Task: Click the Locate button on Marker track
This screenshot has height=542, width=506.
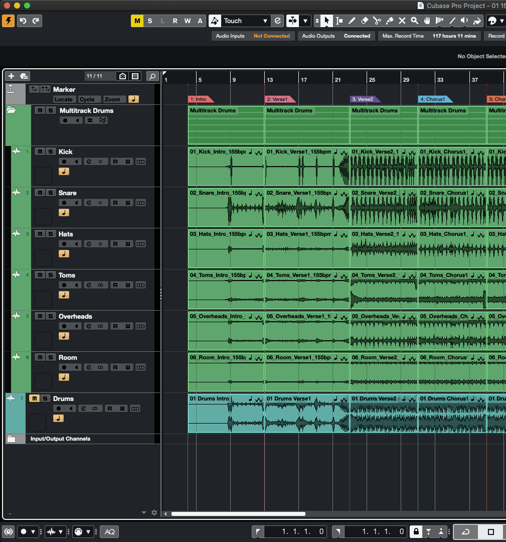Action: (64, 99)
